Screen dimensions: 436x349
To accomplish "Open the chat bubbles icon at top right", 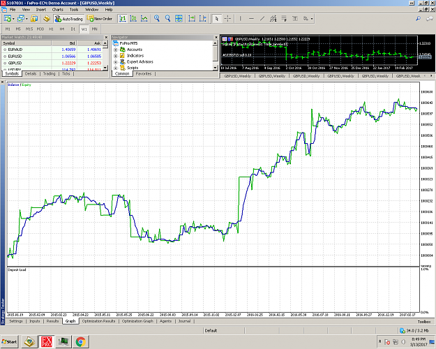I will [430, 19].
